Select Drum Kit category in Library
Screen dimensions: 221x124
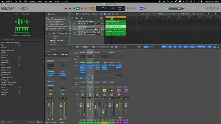pyautogui.click(x=4, y=48)
